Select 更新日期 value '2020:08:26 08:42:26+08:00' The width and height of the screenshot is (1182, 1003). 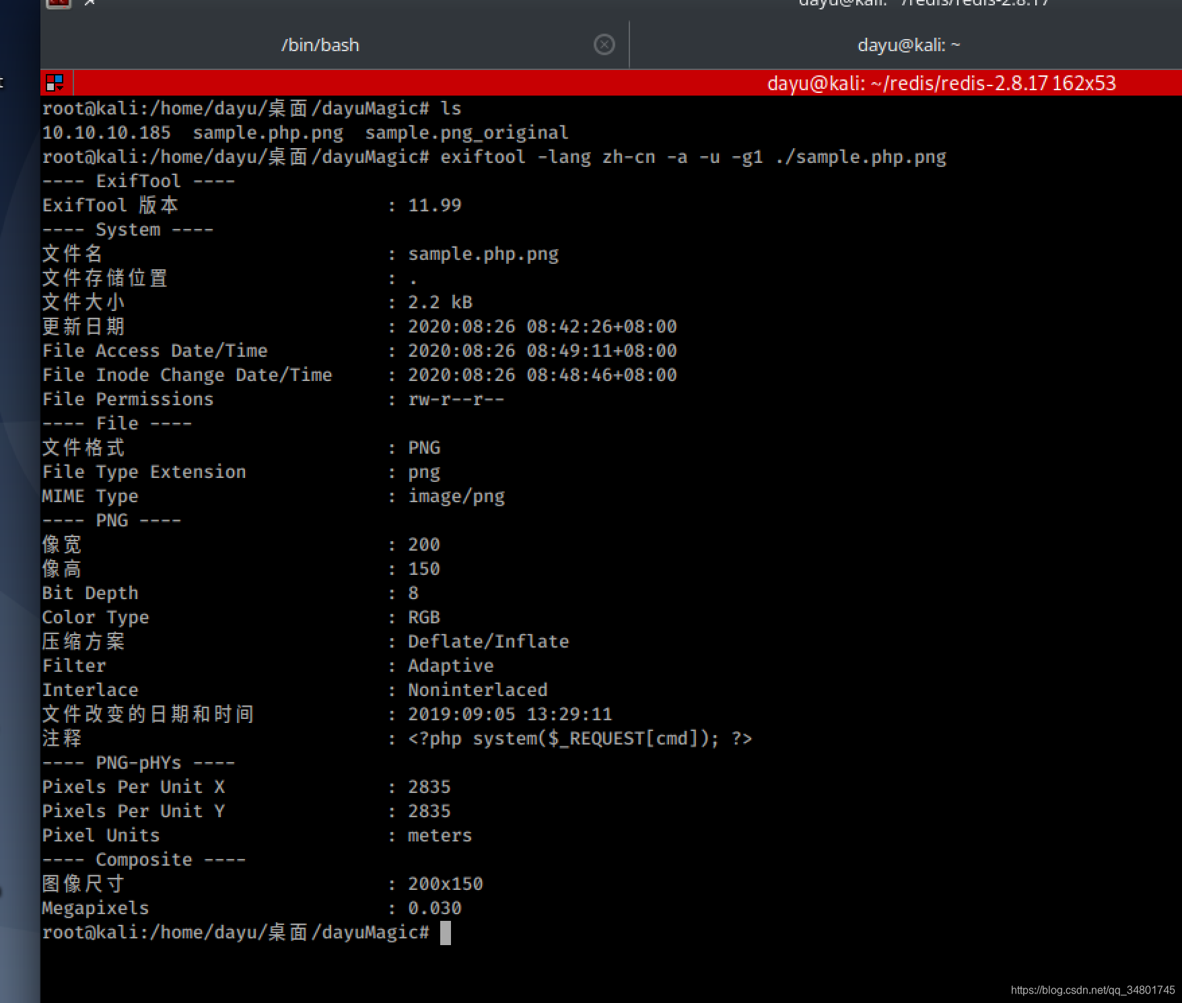(543, 326)
